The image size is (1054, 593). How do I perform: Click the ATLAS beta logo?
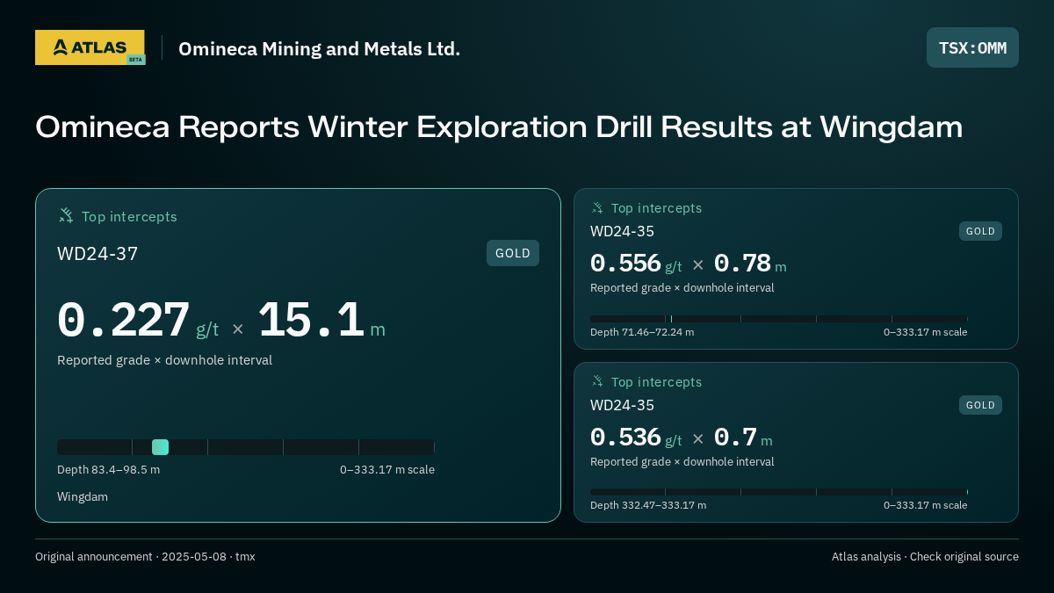90,47
